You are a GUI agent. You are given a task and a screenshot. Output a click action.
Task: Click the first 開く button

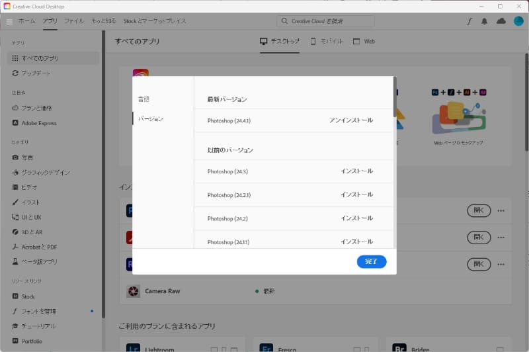pyautogui.click(x=479, y=210)
